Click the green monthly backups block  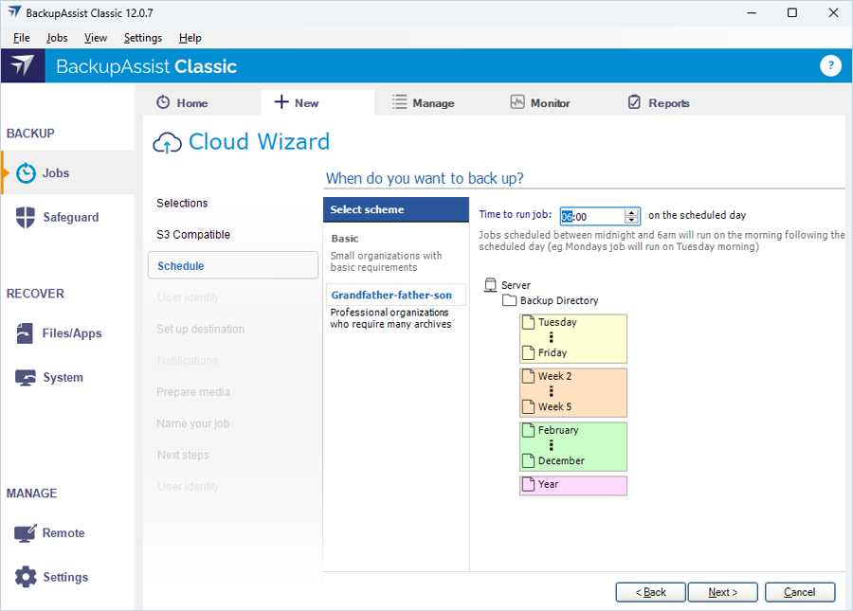[x=572, y=446]
